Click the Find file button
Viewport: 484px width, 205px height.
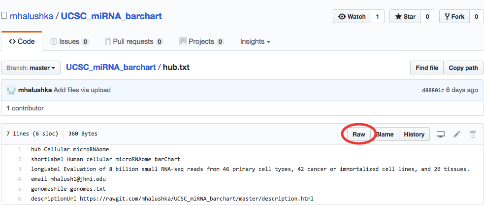coord(427,68)
